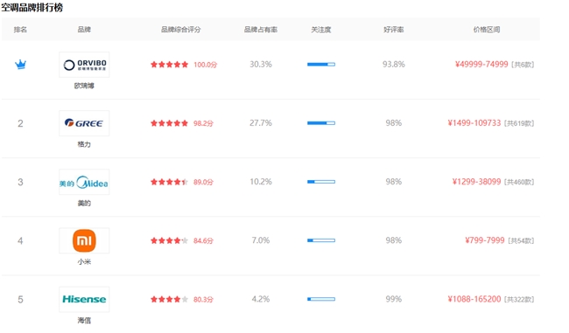The image size is (569, 333).
Task: Click Hisense's star rating icons
Action: (170, 299)
